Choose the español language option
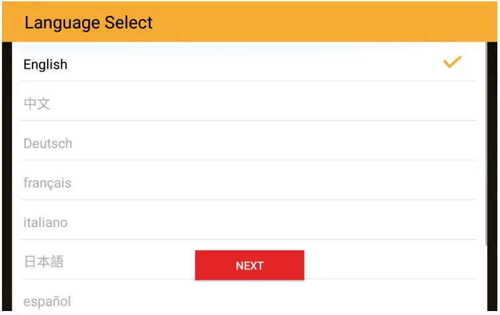This screenshot has height=315, width=500. (47, 302)
